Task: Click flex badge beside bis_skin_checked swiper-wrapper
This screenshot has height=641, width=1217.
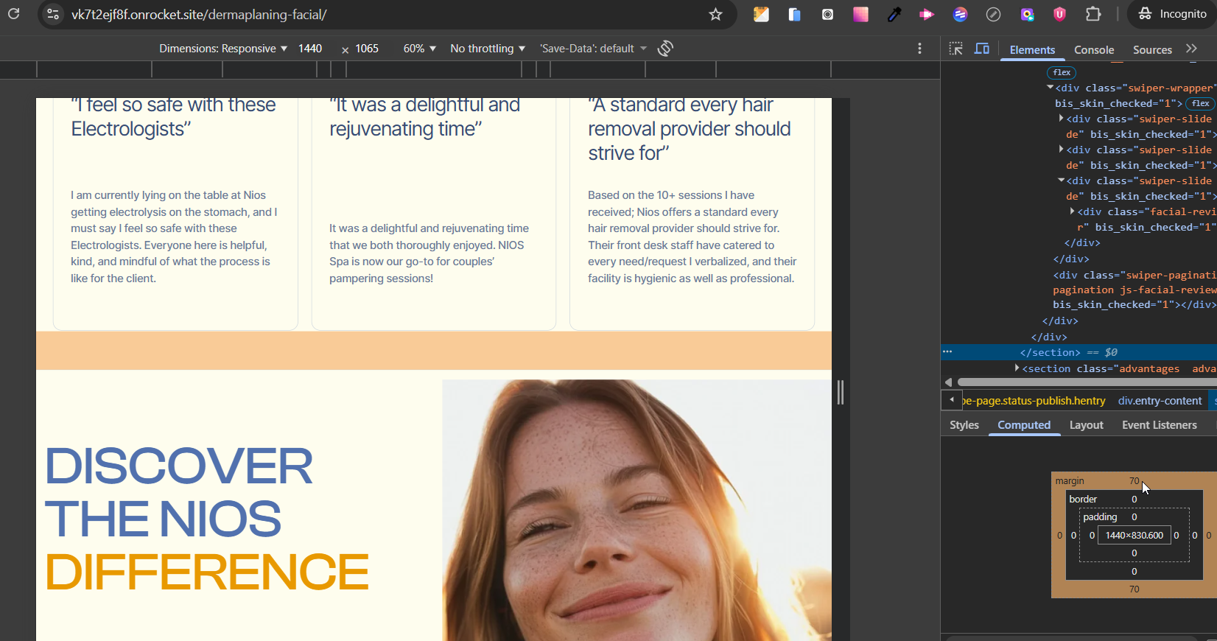Action: (1200, 104)
